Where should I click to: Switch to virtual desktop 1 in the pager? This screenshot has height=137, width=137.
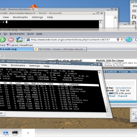pyautogui.click(x=28, y=133)
